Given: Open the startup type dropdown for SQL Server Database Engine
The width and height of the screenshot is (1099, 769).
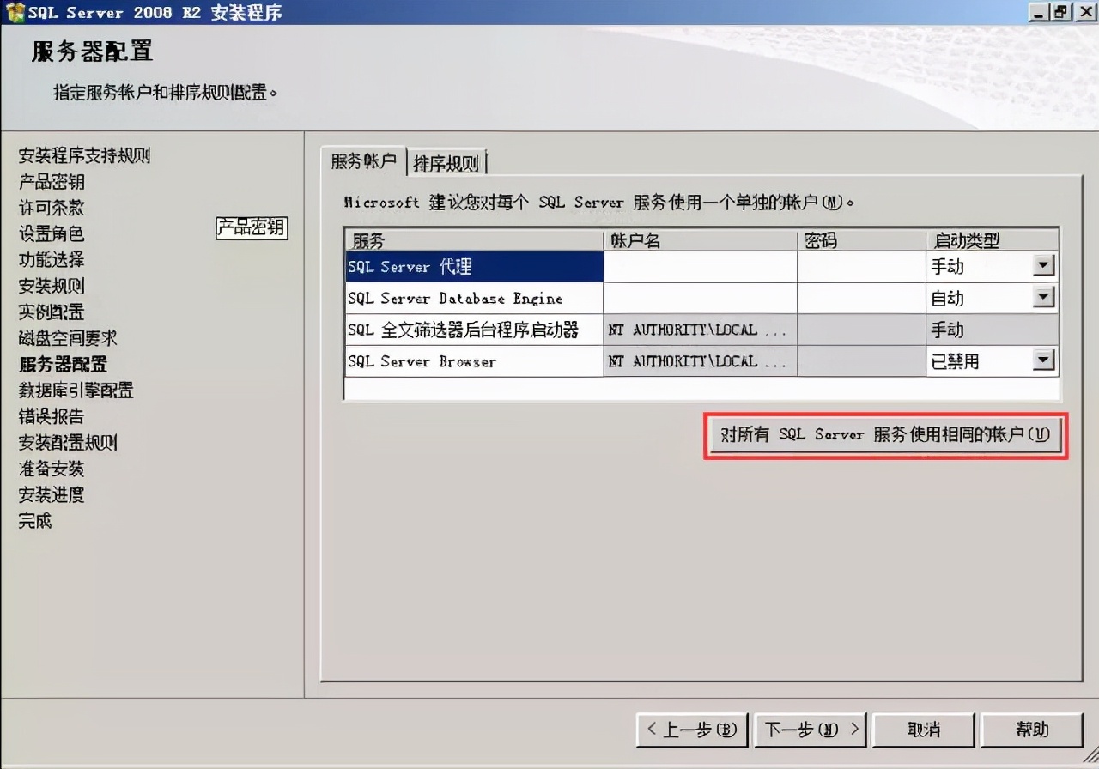Looking at the screenshot, I should pyautogui.click(x=1044, y=297).
